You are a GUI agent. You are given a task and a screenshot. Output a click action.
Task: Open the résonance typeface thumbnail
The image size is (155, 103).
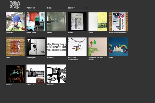[56, 47]
